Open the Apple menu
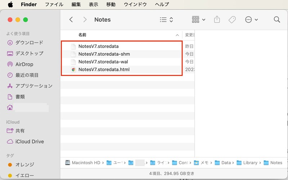 (10, 4)
